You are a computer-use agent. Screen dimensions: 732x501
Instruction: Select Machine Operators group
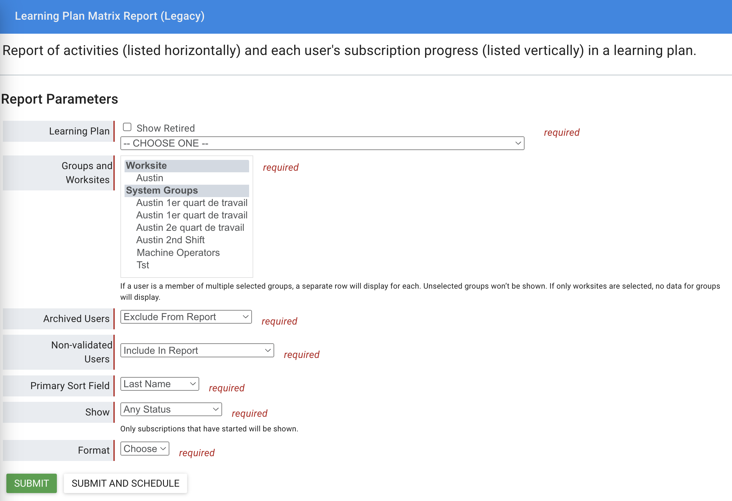(178, 253)
